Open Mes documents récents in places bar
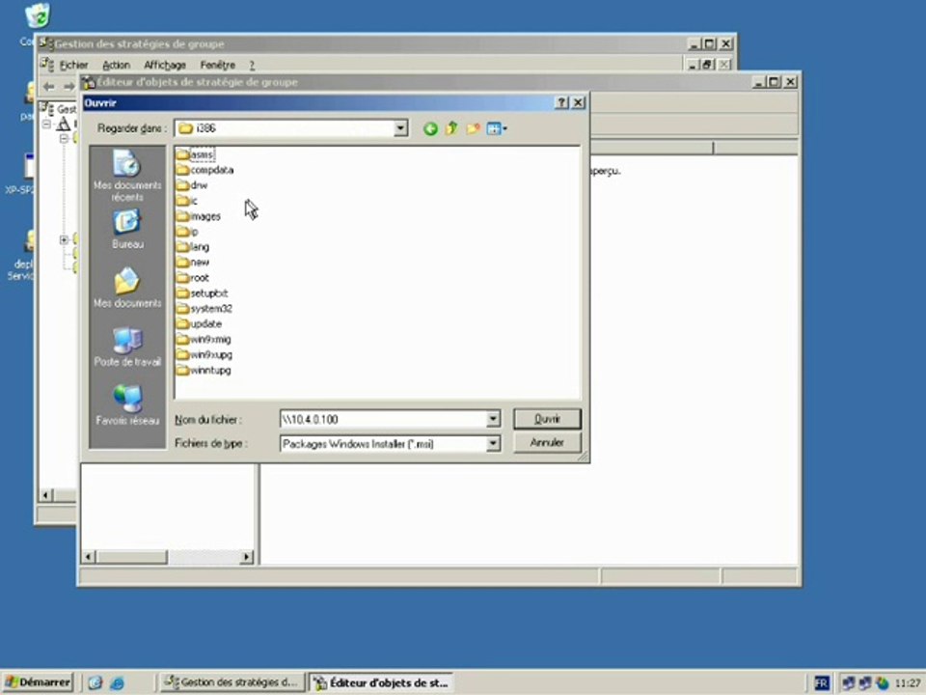 (127, 176)
